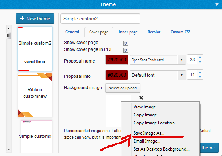222x156 pixels.
Task: Choose Copy Image Location menu entry
Action: point(154,123)
